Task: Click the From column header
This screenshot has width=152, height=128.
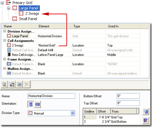Action: (x=124, y=112)
